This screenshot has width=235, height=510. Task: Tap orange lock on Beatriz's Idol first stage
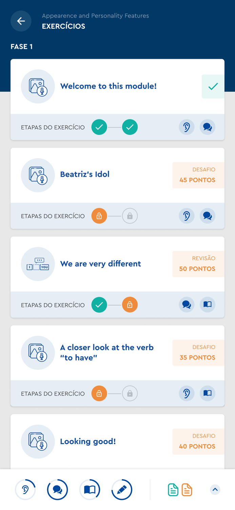pos(99,216)
